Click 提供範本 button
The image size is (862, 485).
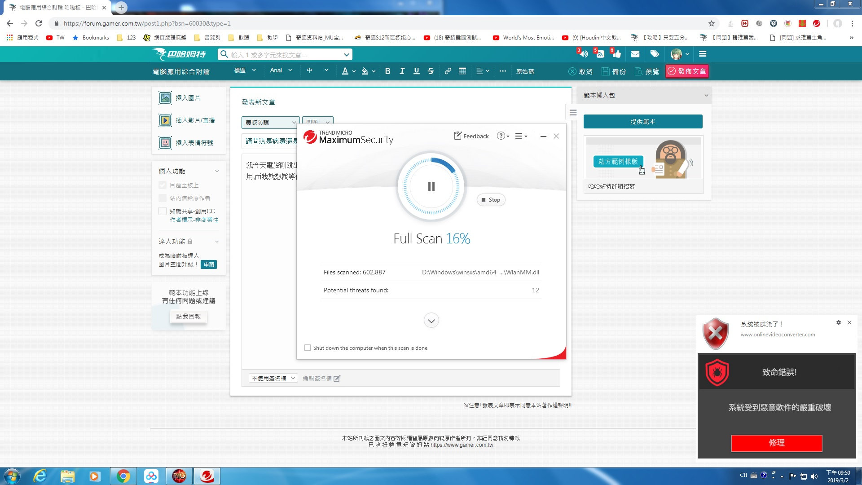[x=643, y=122]
